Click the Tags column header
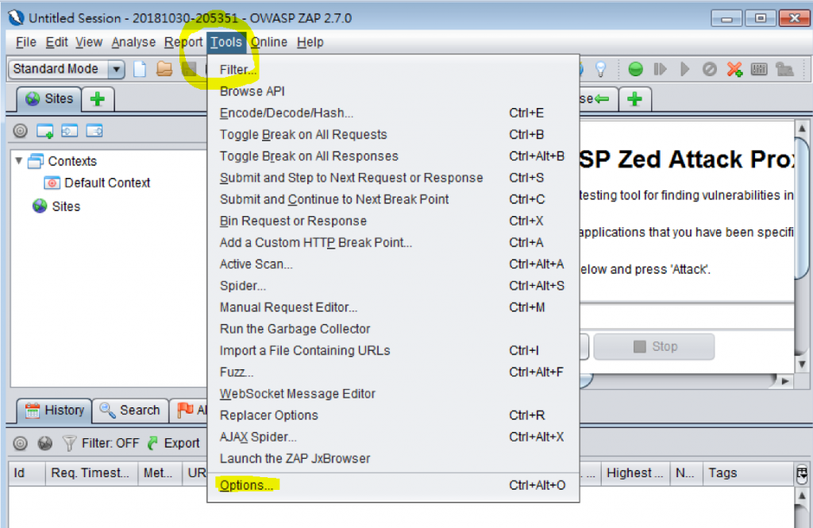This screenshot has height=528, width=813. pos(748,473)
